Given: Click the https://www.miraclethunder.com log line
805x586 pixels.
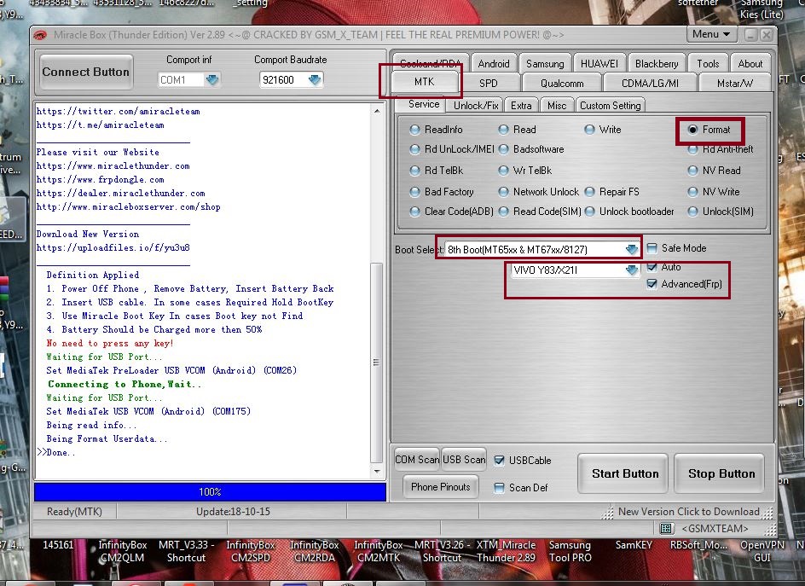Looking at the screenshot, I should (113, 165).
